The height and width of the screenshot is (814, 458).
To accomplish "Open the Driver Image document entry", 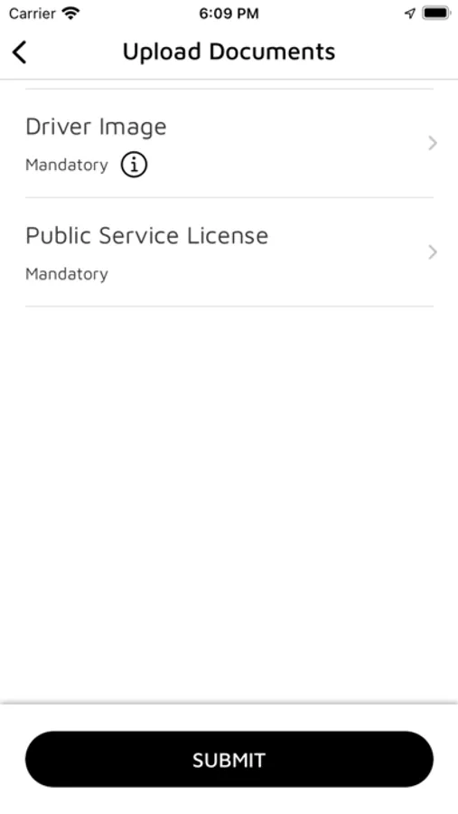I will (229, 144).
